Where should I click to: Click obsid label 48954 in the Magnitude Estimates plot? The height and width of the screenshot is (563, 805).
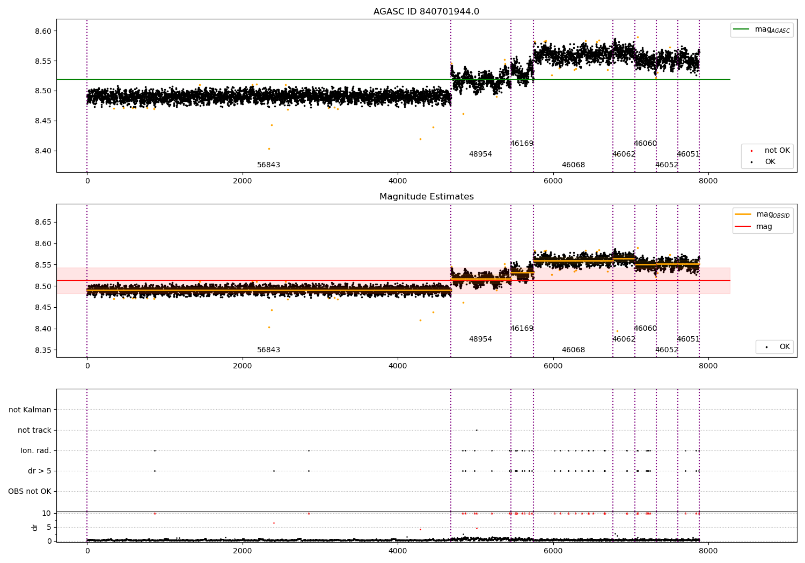[x=480, y=339]
